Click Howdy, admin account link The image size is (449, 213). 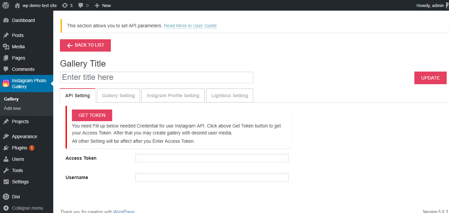click(x=430, y=5)
